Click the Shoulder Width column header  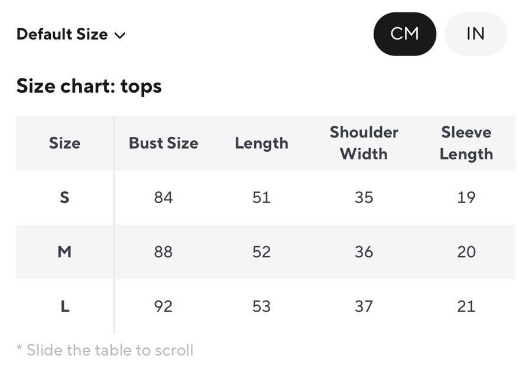point(364,143)
